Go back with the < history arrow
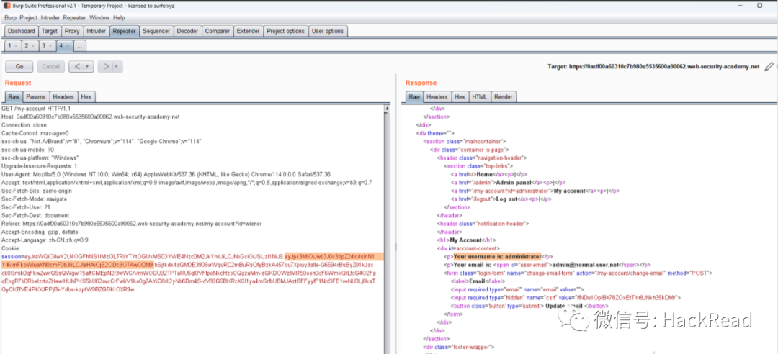 [77, 66]
